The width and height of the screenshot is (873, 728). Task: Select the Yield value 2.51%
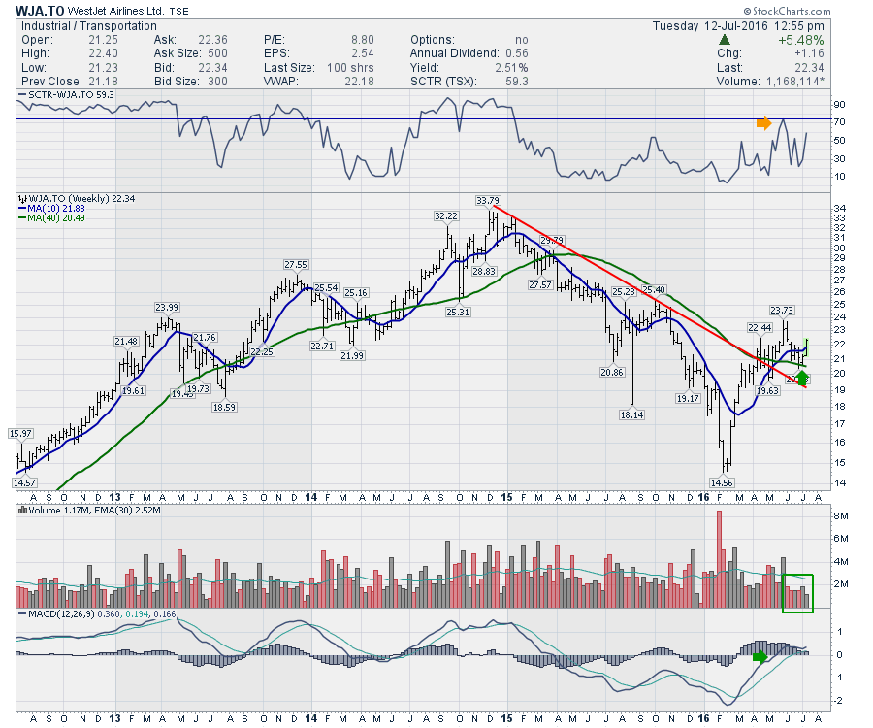point(511,67)
